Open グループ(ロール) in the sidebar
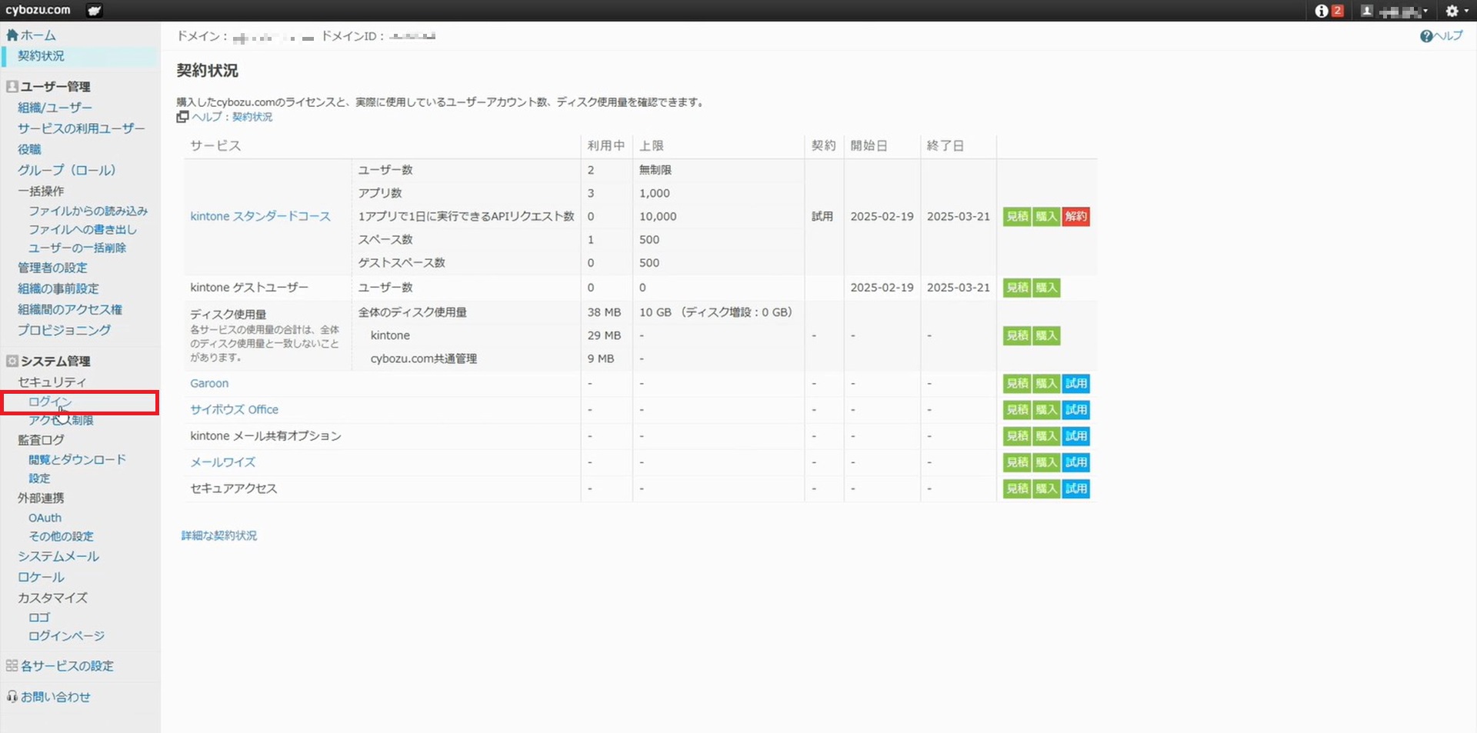The width and height of the screenshot is (1477, 733). point(66,170)
